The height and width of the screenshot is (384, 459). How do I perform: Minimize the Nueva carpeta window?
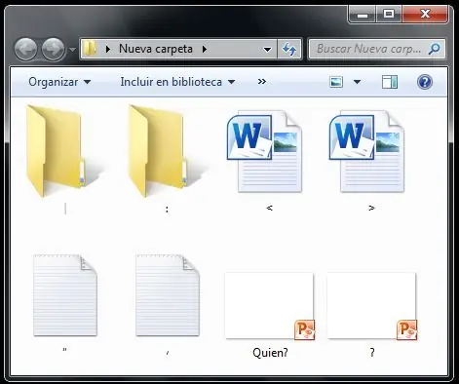pos(363,15)
